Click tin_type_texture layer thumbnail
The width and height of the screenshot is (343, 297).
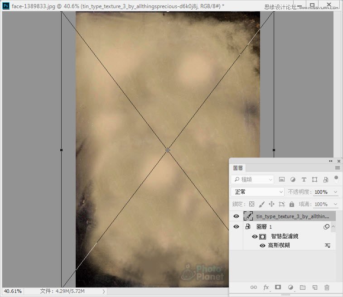tap(248, 216)
